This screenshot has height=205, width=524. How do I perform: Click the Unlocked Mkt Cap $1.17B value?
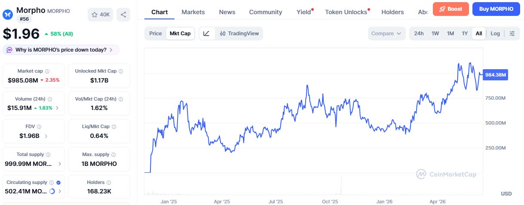(99, 80)
